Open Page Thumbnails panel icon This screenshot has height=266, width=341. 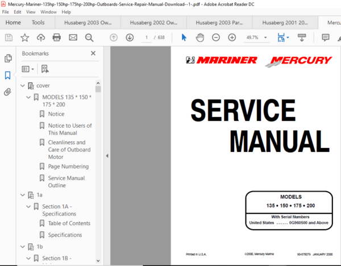[x=8, y=58]
